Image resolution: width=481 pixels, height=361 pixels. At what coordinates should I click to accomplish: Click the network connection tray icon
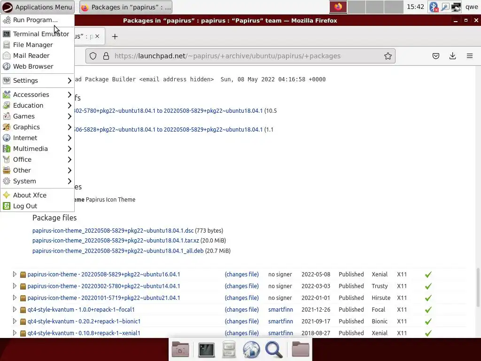(445, 7)
